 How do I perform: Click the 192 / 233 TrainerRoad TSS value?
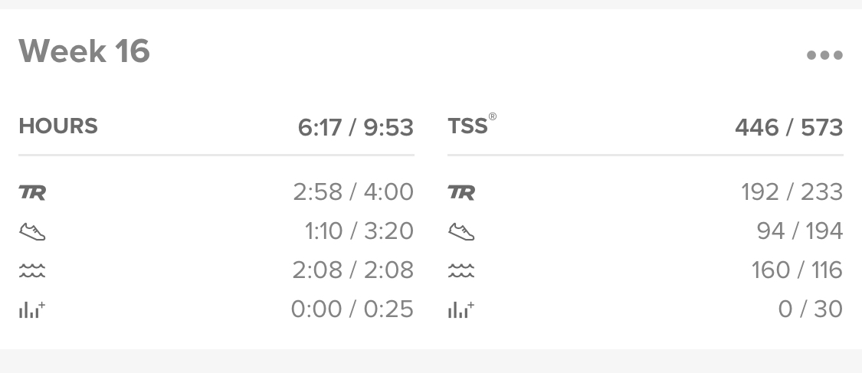click(792, 192)
